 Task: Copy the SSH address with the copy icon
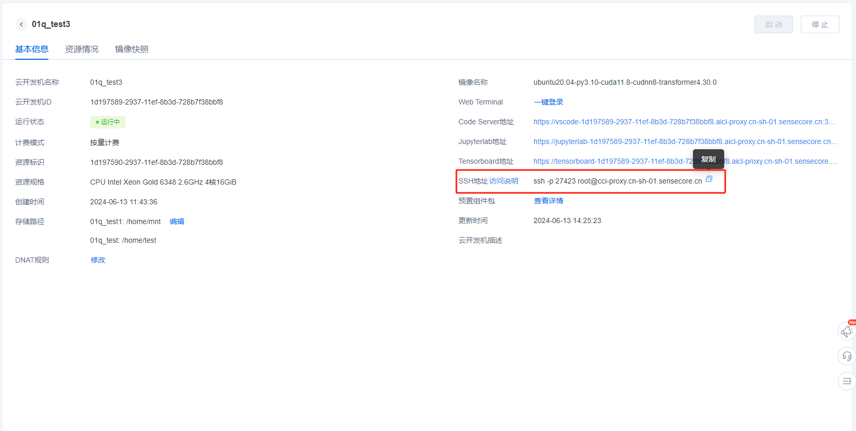click(x=709, y=179)
